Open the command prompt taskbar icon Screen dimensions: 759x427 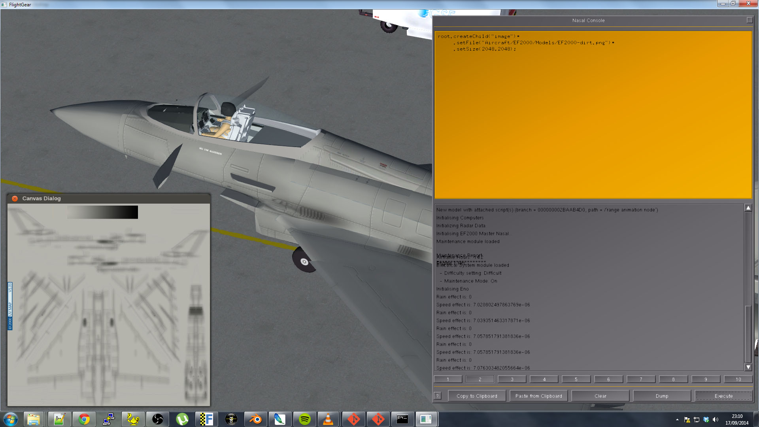[402, 419]
